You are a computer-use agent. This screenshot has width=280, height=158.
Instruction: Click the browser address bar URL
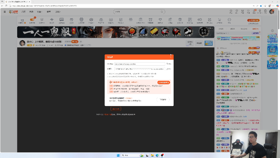coord(45,6)
